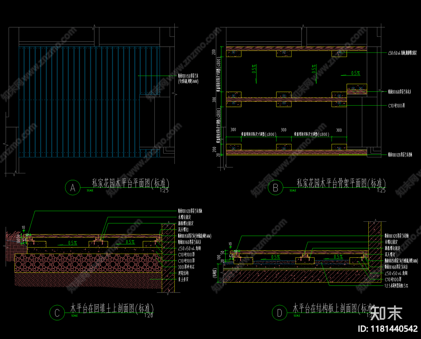
Task: Select the right 根据现场实际尺寸调整(≤800) horizontal note
Action: (x=312, y=134)
